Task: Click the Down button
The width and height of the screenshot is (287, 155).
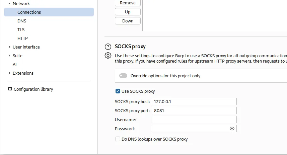Action: click(x=128, y=21)
